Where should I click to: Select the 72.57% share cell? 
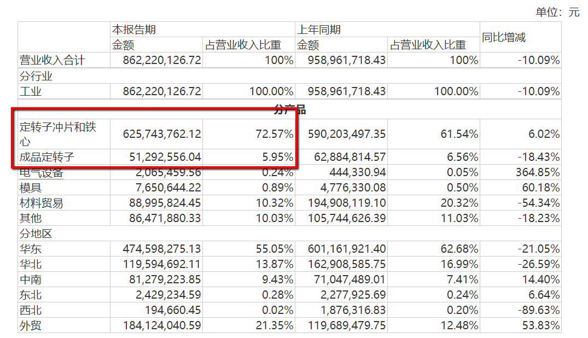[275, 134]
